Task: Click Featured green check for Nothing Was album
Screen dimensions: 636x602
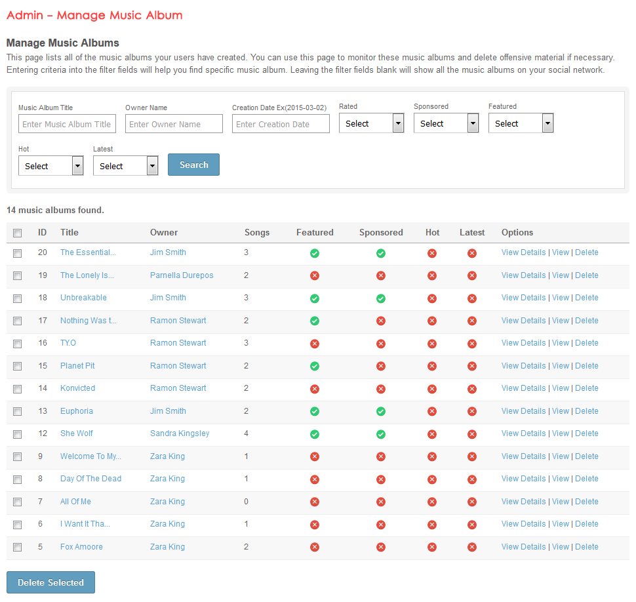Action: tap(315, 321)
